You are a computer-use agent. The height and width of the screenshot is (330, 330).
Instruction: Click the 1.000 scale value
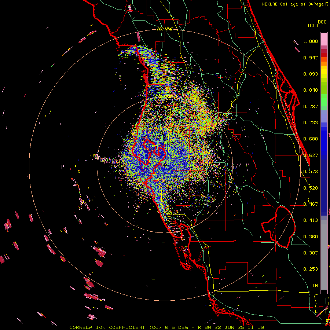(x=311, y=41)
